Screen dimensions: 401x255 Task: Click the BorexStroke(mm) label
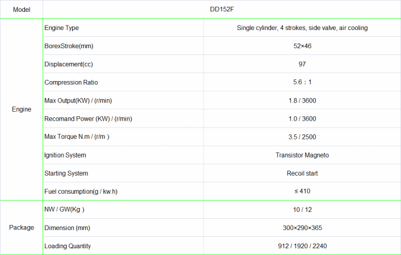(68, 46)
